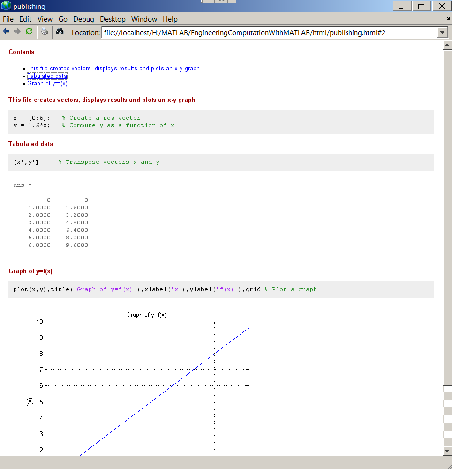Click the globe icon in the title bar
The image size is (452, 469).
(x=6, y=6)
